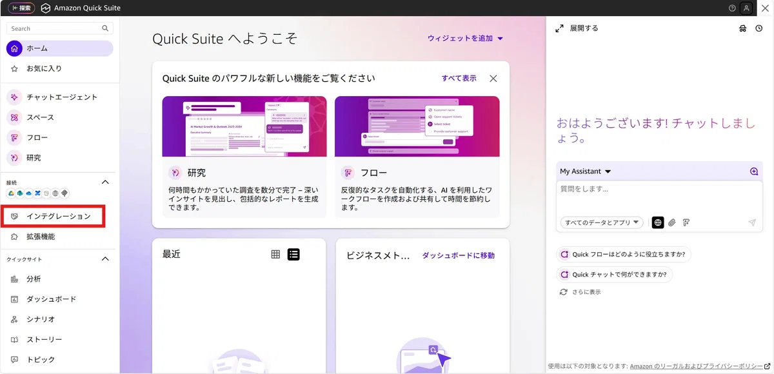Screen dimensions: 774x374
Task: Click the paperclip attach file icon
Action: tap(671, 222)
